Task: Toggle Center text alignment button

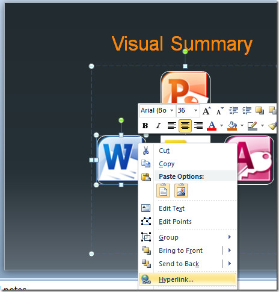Action: (x=185, y=126)
